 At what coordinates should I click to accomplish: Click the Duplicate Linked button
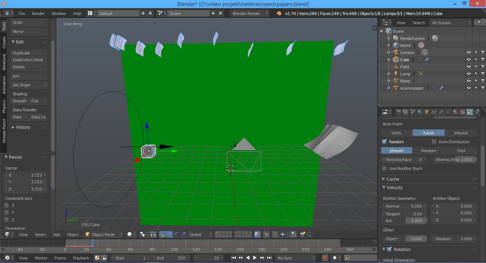(x=29, y=60)
